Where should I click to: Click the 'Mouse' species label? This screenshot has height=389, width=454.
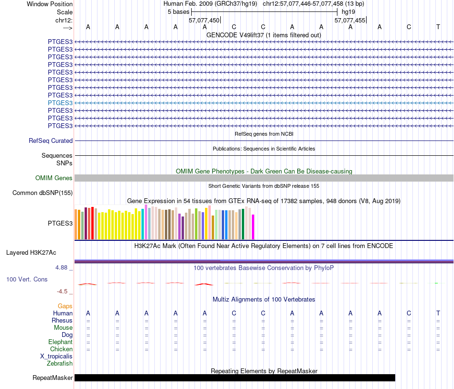click(x=63, y=328)
